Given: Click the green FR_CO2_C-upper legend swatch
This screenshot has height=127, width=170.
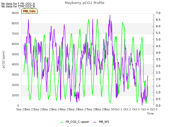Looking at the screenshot, I should coord(62,122).
